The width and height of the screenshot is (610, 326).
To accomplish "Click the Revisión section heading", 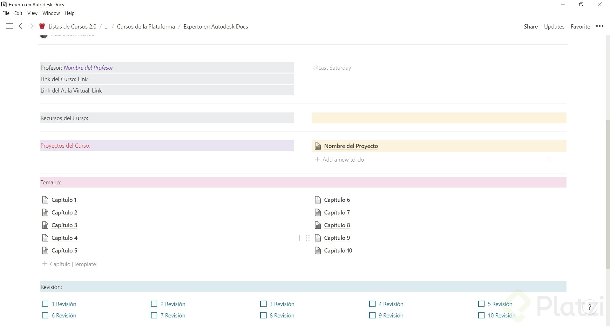I will click(x=303, y=287).
